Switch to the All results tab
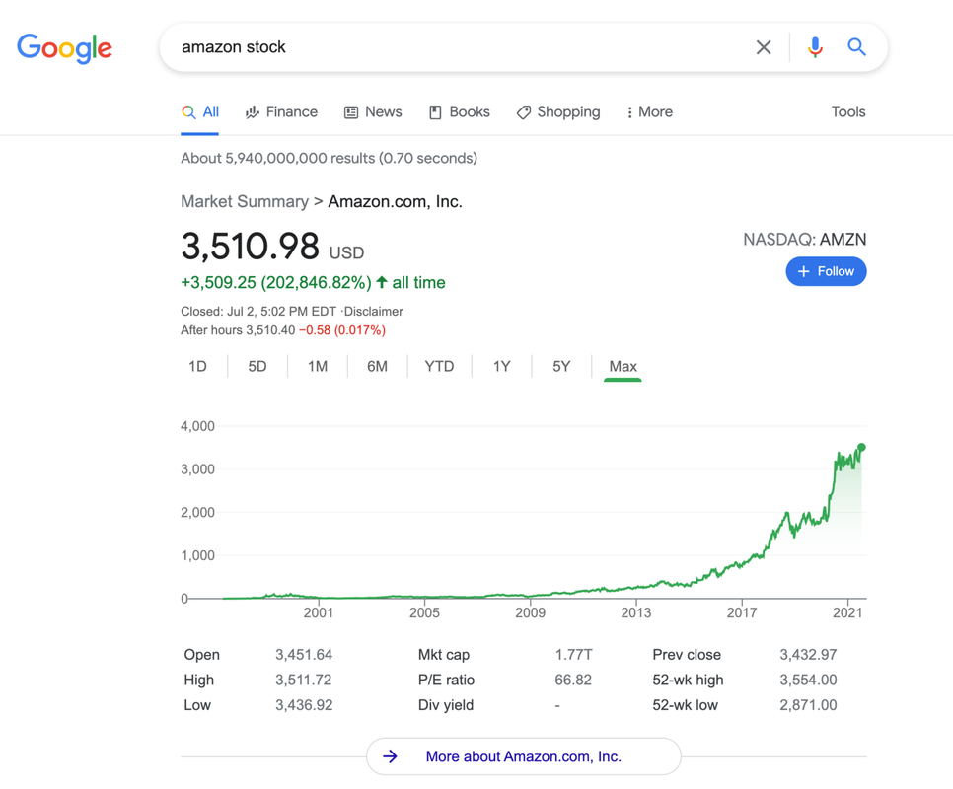Viewport: 953px width, 789px height. point(200,112)
